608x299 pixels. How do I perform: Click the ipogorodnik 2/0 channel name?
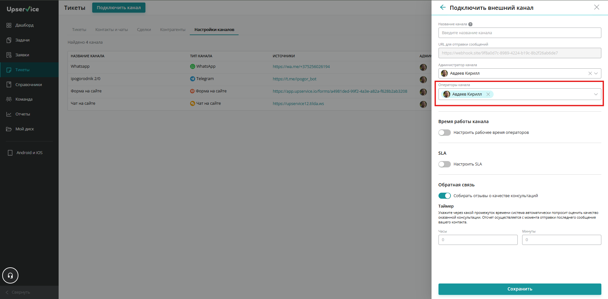point(86,79)
